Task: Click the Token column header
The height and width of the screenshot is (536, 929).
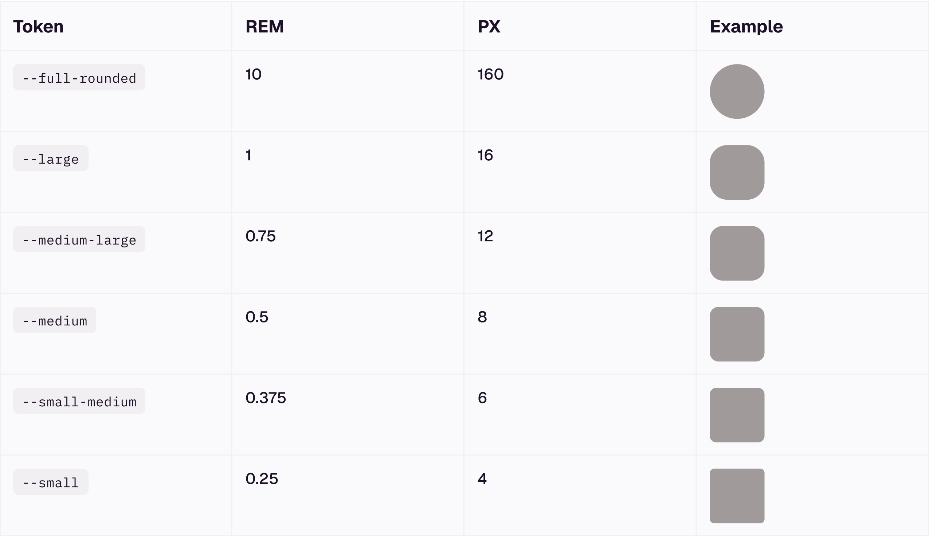Action: pos(38,27)
